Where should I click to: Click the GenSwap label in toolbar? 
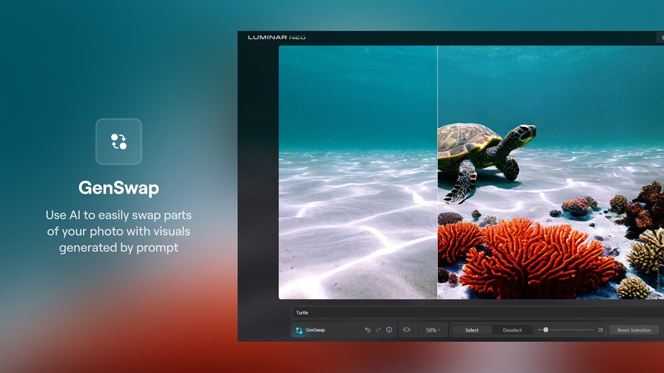point(315,330)
